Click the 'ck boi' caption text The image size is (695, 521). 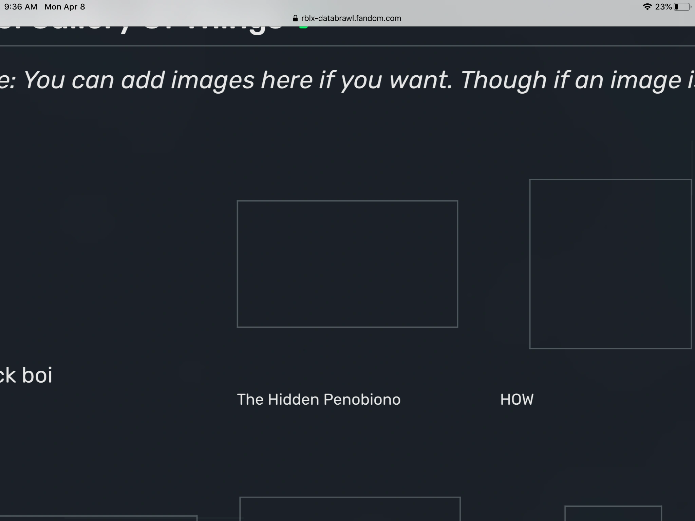(26, 375)
